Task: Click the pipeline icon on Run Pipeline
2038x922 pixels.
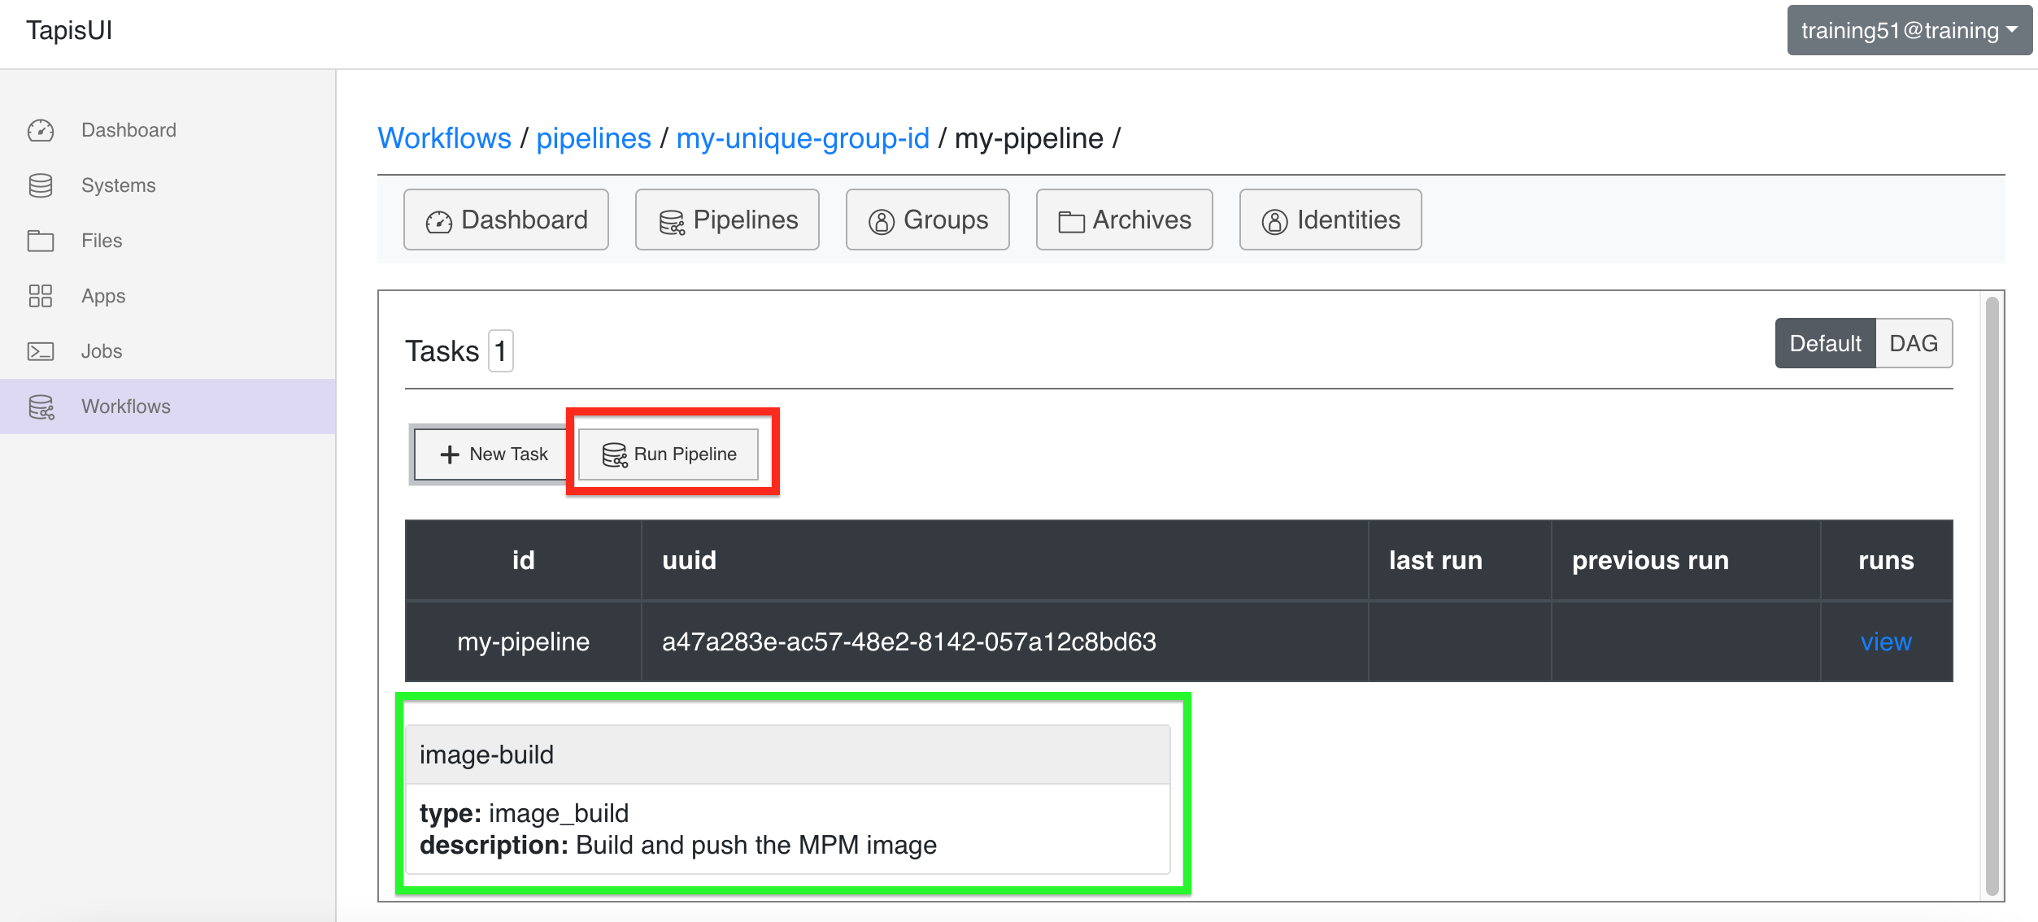Action: pos(615,455)
